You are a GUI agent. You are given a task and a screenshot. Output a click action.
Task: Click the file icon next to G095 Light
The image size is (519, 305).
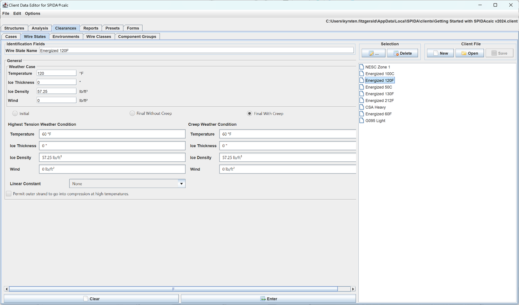(361, 120)
